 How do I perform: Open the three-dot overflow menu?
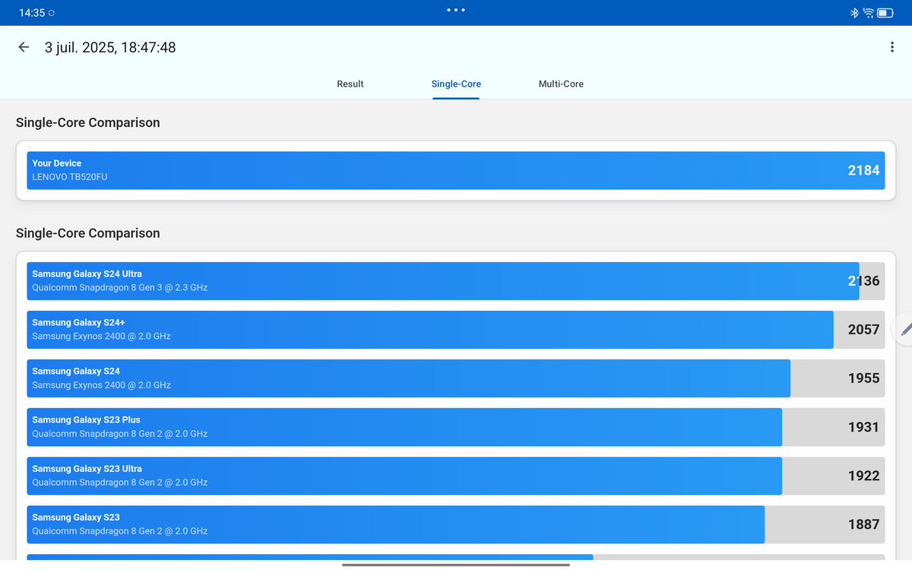click(891, 47)
